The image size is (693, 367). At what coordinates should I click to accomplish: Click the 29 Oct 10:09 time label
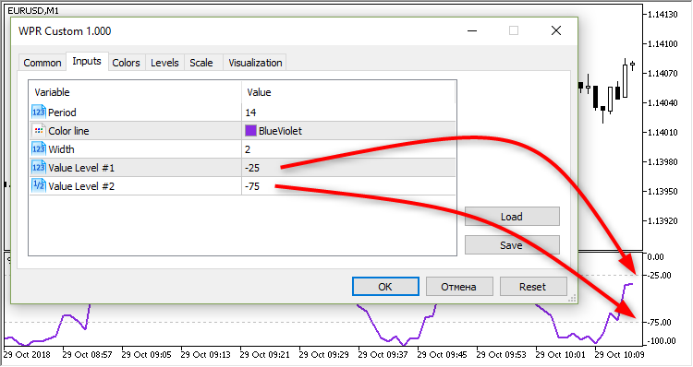619,355
